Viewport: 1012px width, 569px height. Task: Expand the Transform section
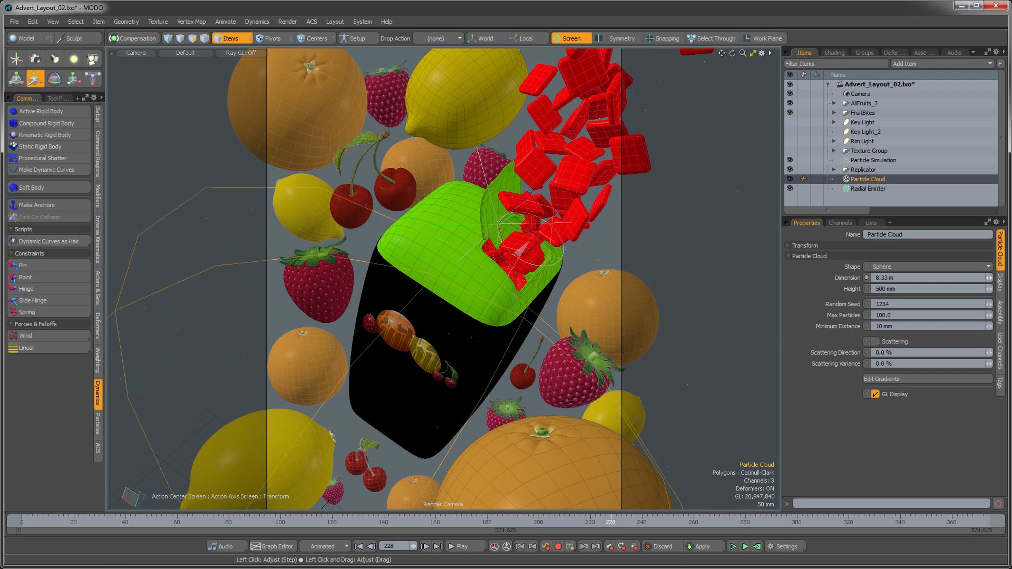(788, 245)
